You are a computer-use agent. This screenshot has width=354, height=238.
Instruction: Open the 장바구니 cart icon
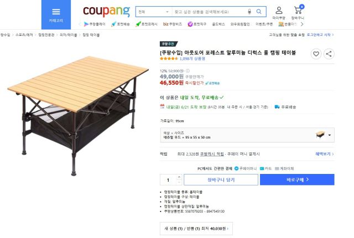pos(298,13)
